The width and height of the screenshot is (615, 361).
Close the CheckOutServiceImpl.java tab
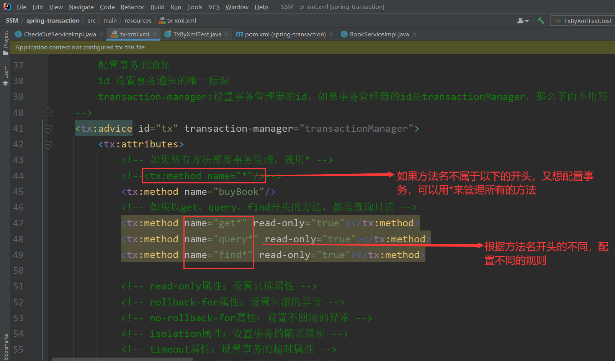[101, 34]
